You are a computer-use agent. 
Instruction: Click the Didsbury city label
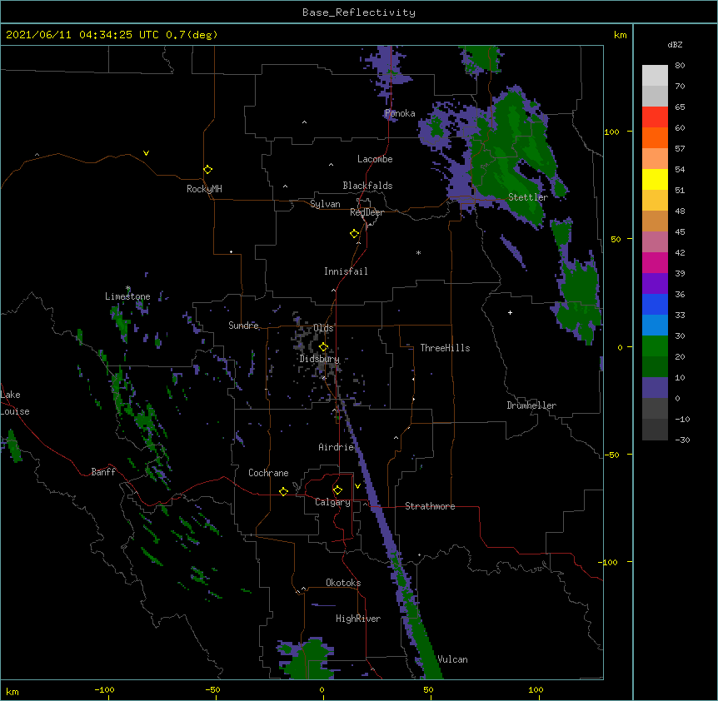(320, 359)
